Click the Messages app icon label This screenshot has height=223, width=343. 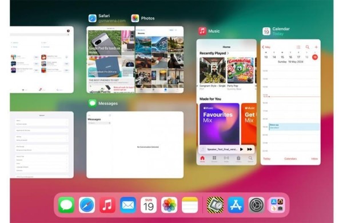click(108, 103)
